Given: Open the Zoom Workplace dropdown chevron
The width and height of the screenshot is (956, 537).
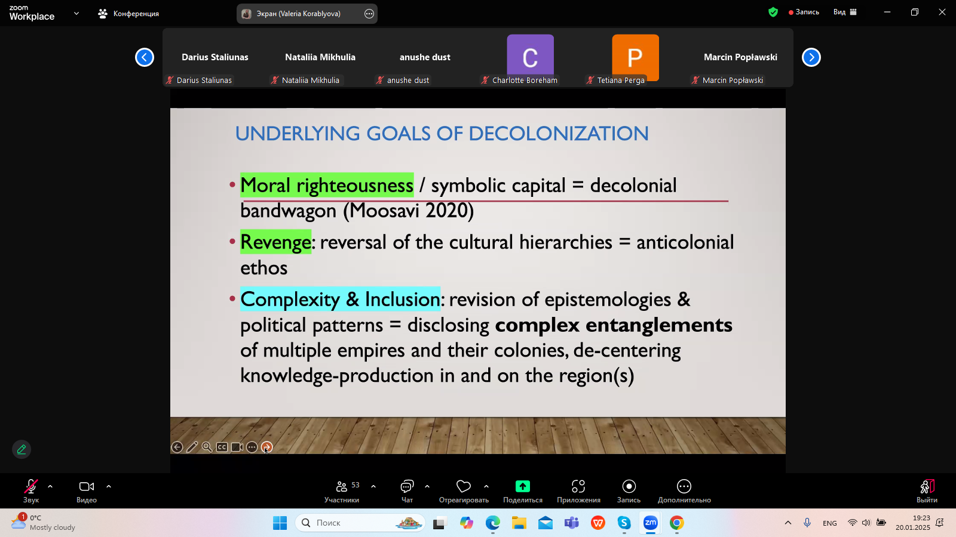Looking at the screenshot, I should 76,13.
